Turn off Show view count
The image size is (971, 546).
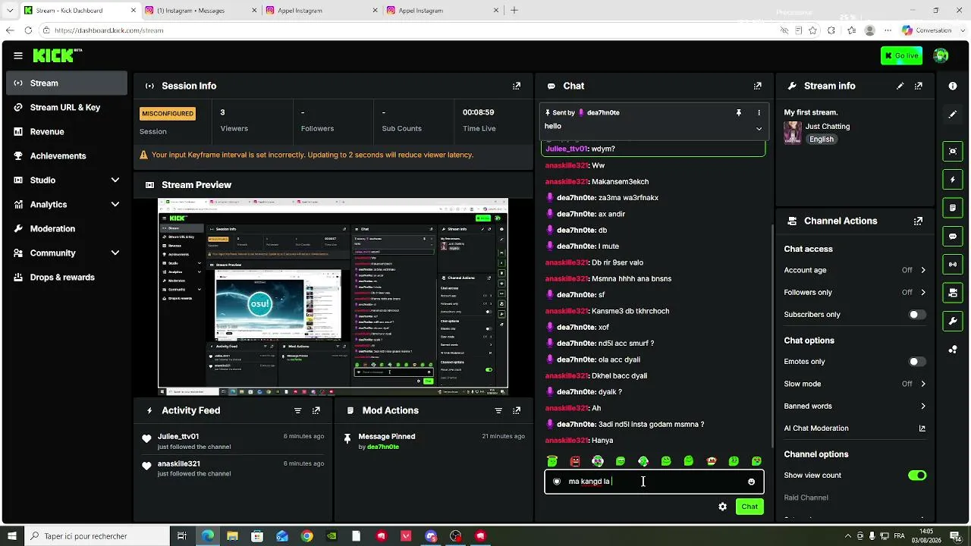tap(917, 475)
